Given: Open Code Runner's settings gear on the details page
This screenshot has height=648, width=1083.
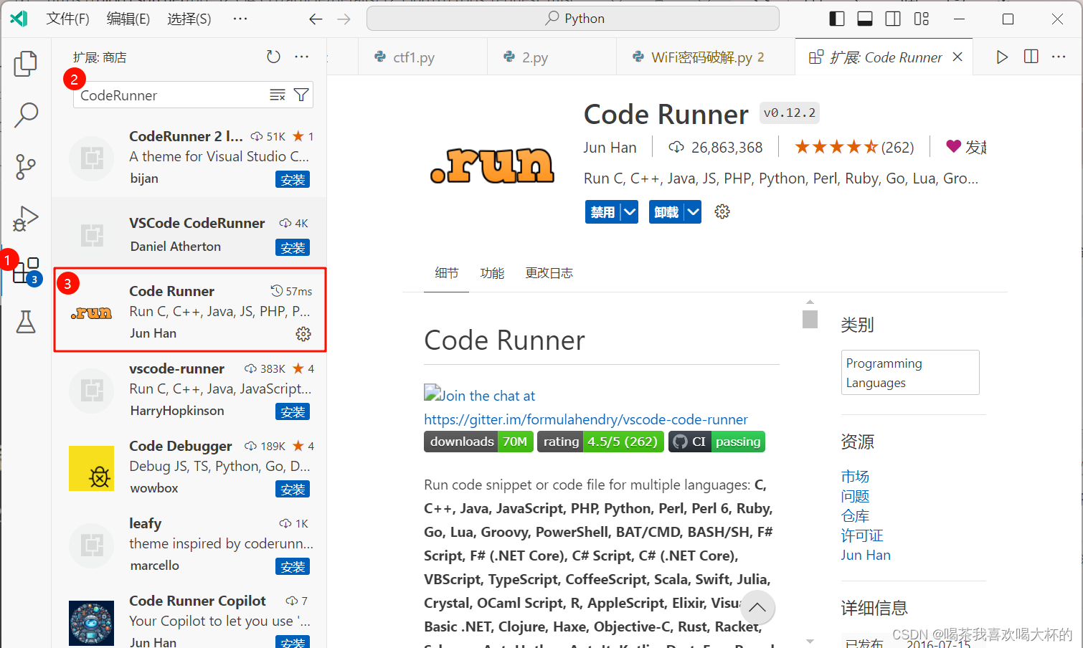Looking at the screenshot, I should 722,211.
